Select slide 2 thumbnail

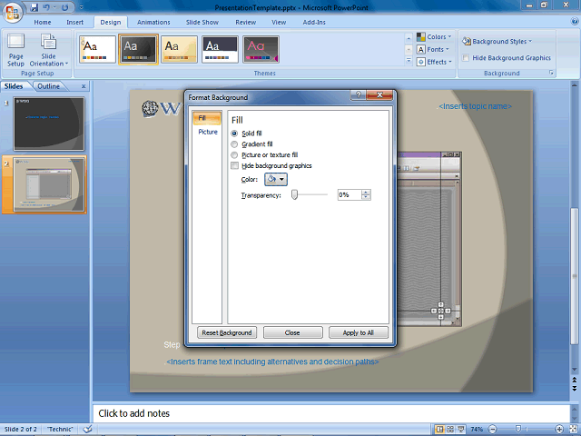pyautogui.click(x=49, y=184)
